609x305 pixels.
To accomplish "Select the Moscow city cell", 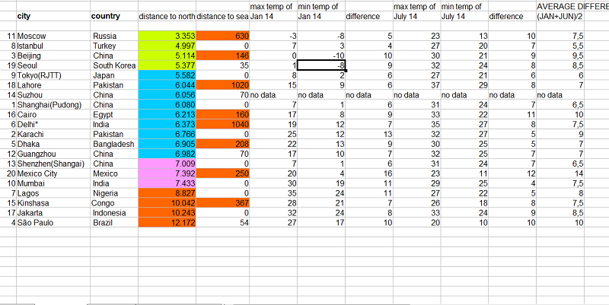I will (x=53, y=36).
